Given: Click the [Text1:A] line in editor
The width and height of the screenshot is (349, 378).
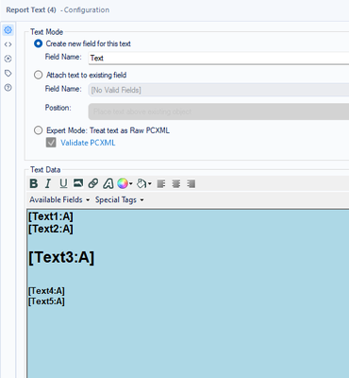Looking at the screenshot, I should coord(51,216).
